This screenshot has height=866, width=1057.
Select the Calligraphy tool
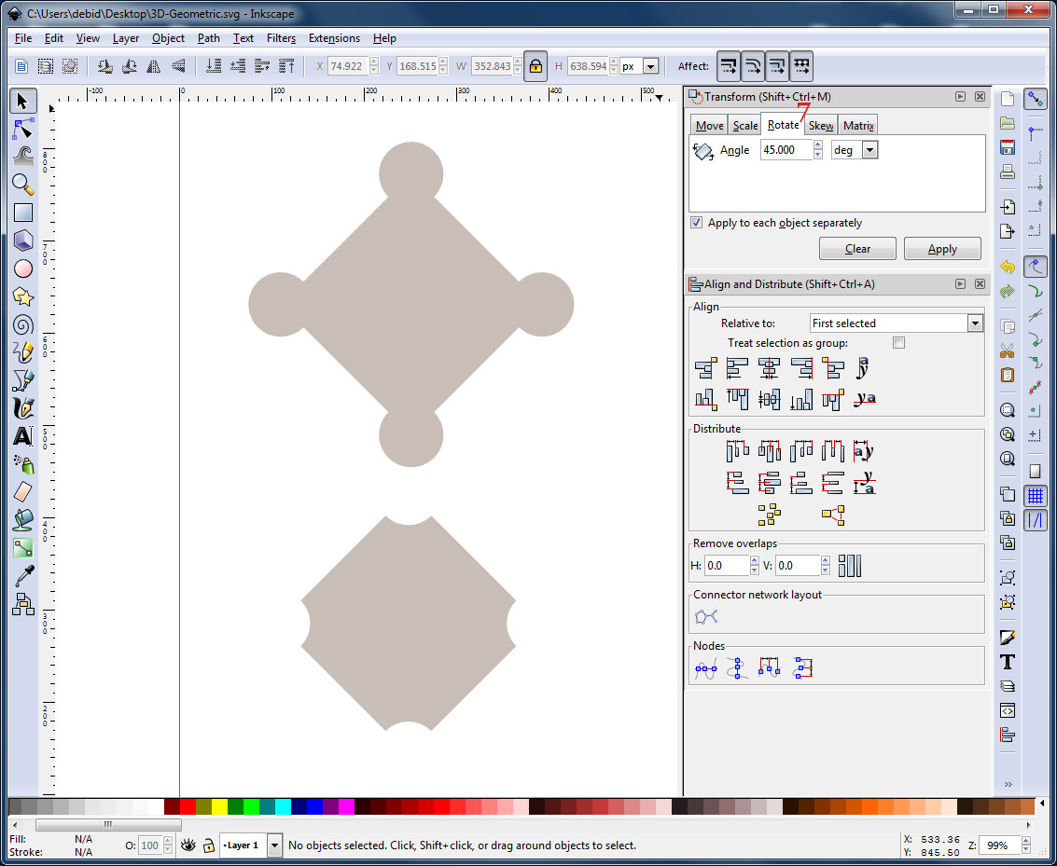tap(22, 408)
